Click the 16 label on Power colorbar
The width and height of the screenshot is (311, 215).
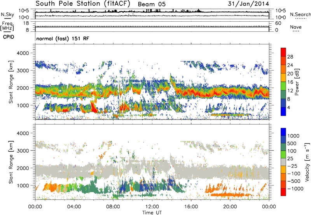point(290,82)
